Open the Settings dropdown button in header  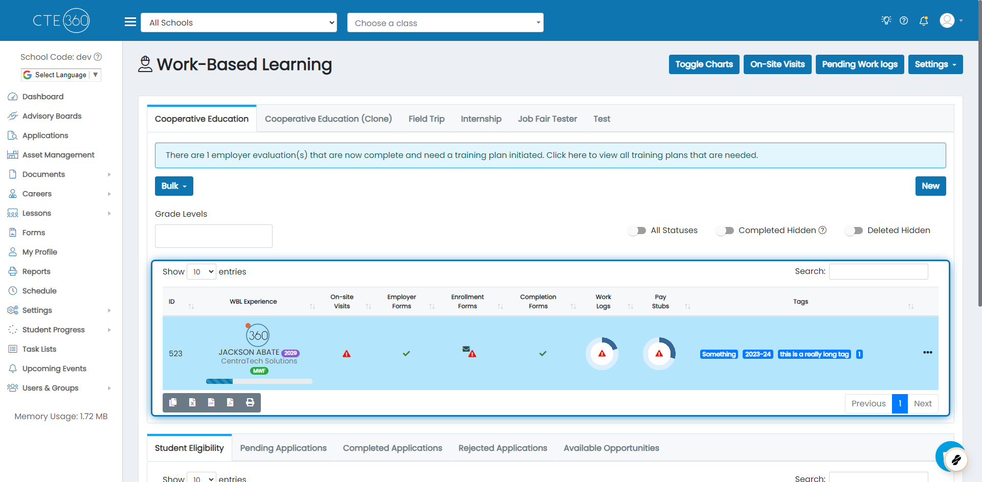[935, 64]
